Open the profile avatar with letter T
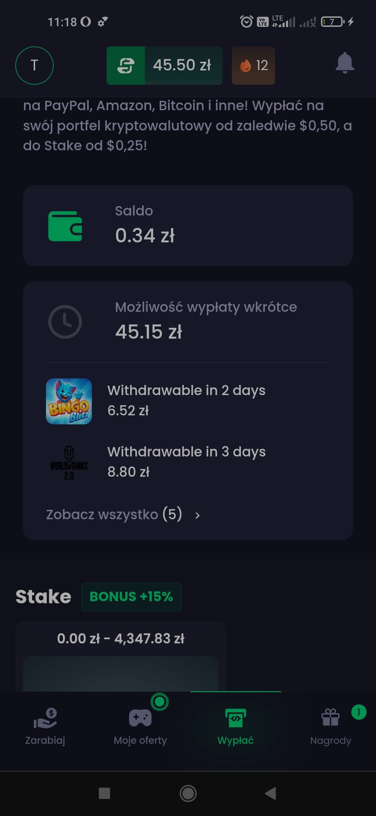The height and width of the screenshot is (816, 376). [34, 66]
